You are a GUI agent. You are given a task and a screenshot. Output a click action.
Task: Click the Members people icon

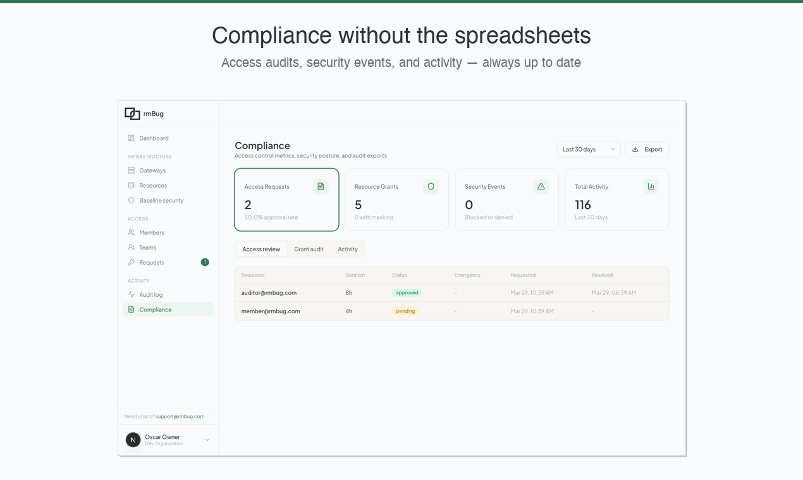(x=131, y=232)
